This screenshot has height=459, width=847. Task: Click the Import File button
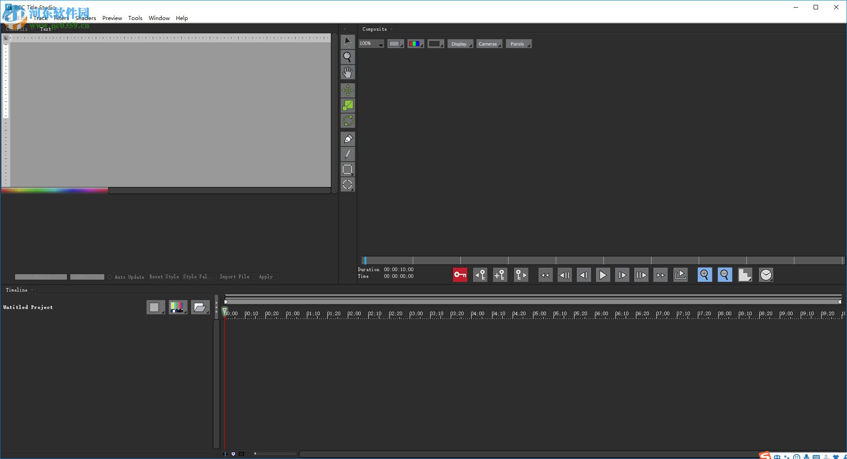coord(234,277)
